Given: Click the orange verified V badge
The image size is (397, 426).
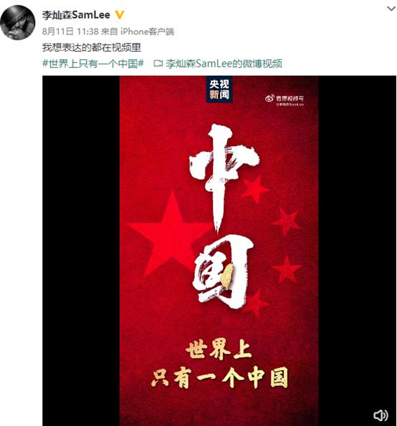Looking at the screenshot, I should click(x=120, y=14).
